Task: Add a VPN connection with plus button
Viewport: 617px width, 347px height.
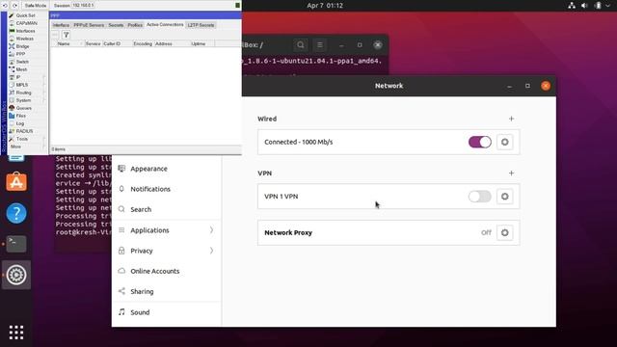Action: tap(511, 173)
